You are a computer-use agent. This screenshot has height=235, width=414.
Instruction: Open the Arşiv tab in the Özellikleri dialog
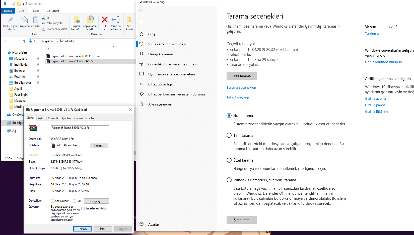[x=40, y=118]
